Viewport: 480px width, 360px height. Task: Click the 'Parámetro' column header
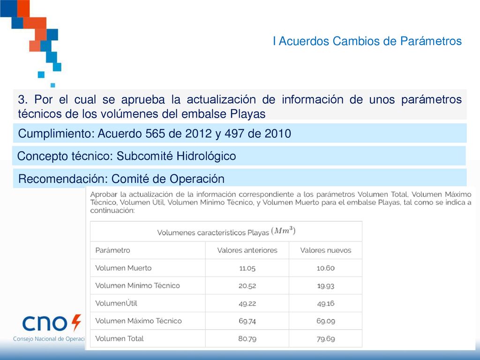(x=112, y=250)
